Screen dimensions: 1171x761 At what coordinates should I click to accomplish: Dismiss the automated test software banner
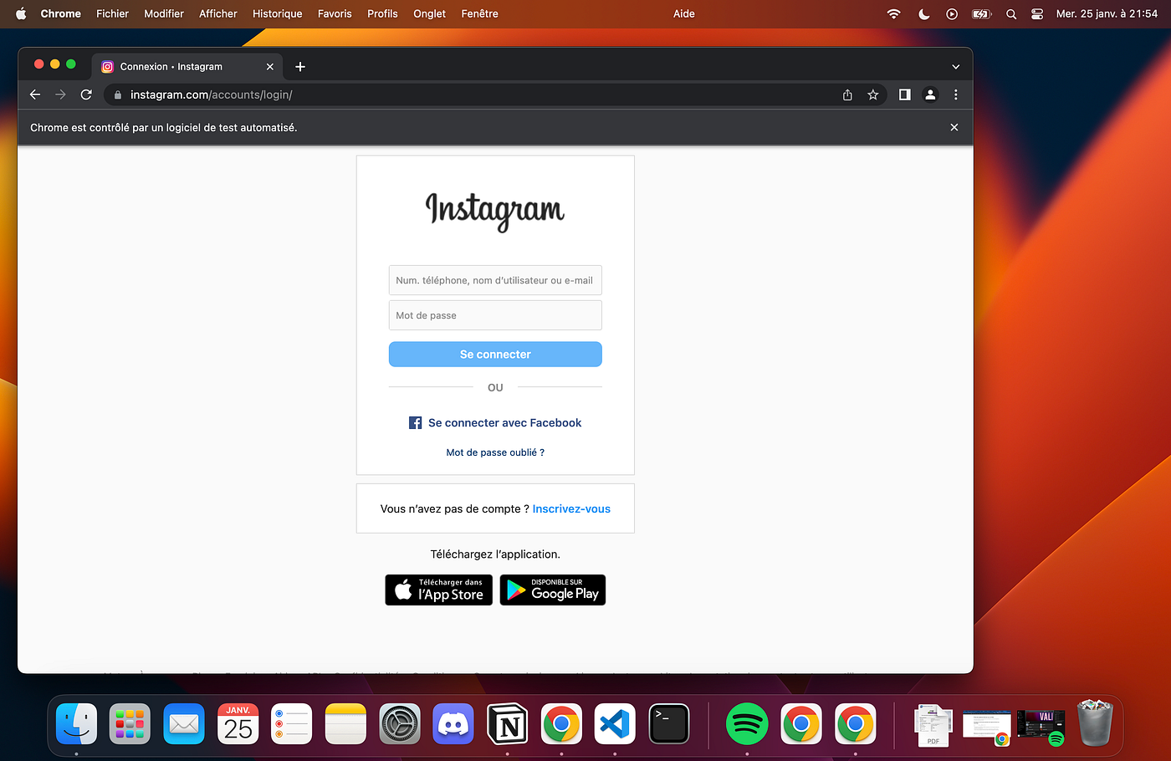(954, 127)
